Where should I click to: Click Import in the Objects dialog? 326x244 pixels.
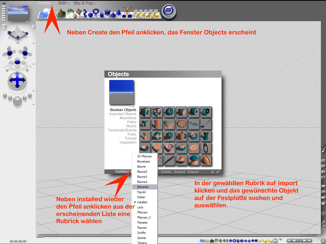pyautogui.click(x=180, y=172)
